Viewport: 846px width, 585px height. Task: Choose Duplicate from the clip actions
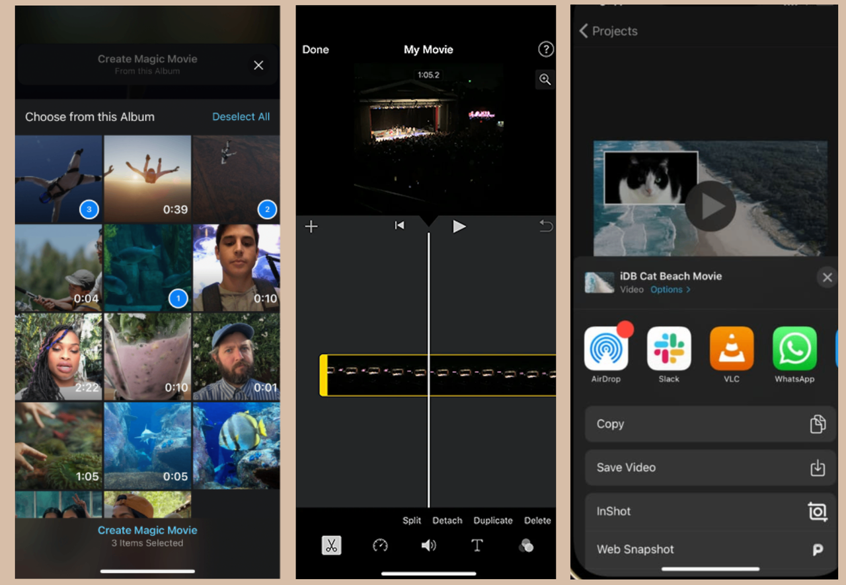coord(492,520)
